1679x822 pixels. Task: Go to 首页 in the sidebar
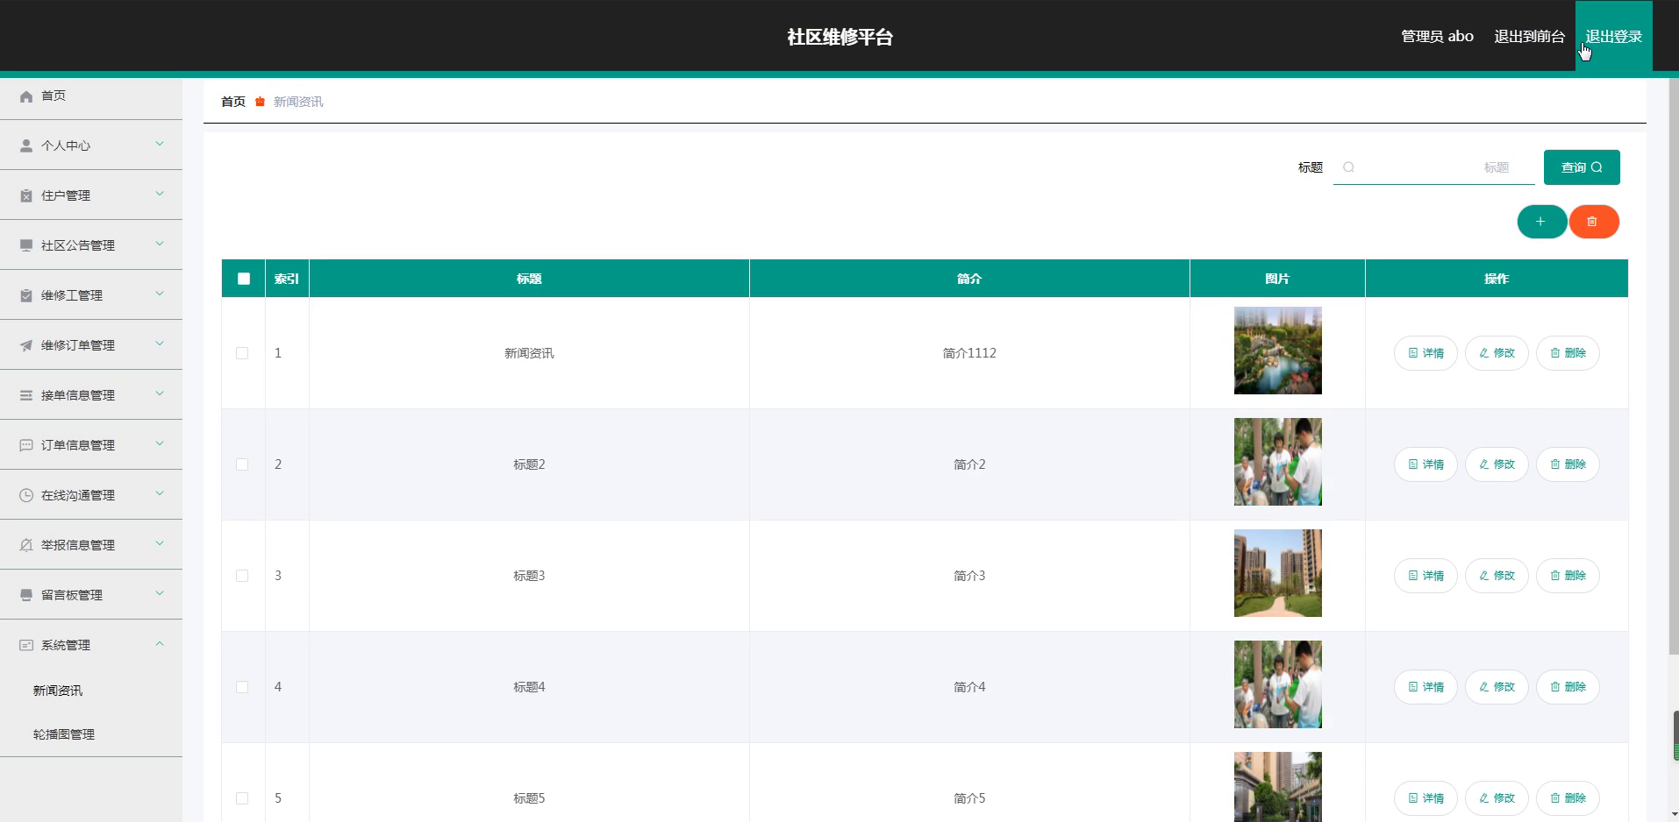coord(54,96)
